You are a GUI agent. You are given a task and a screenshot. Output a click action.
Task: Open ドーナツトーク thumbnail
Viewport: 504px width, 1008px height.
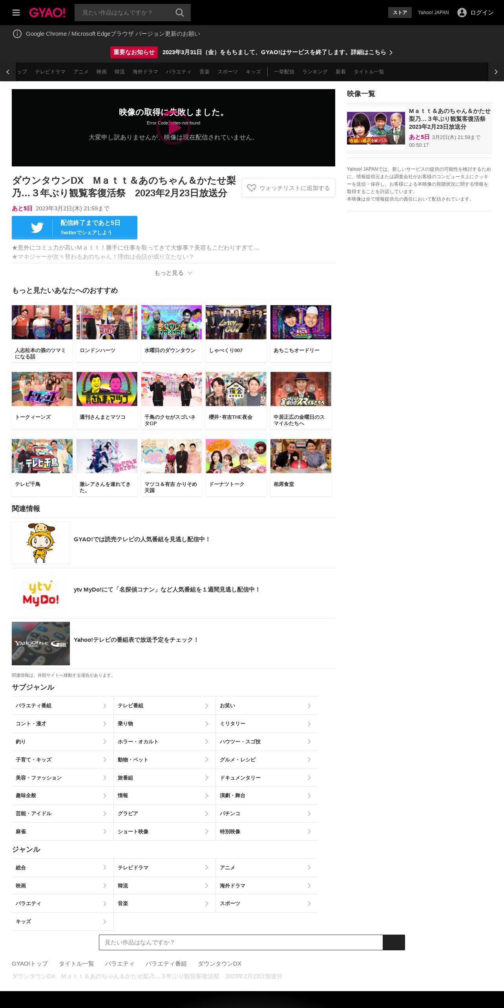coord(236,456)
